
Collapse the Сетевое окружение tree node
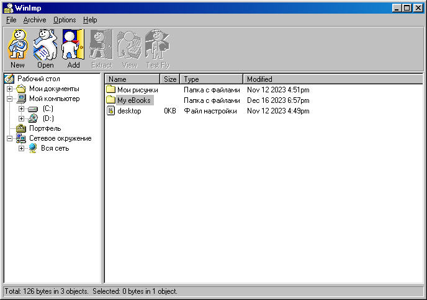[x=10, y=138]
